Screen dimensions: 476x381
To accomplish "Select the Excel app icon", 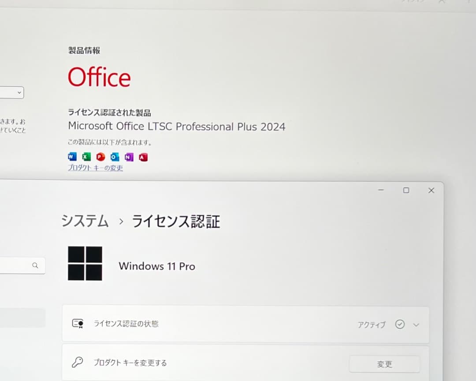I will tap(86, 157).
